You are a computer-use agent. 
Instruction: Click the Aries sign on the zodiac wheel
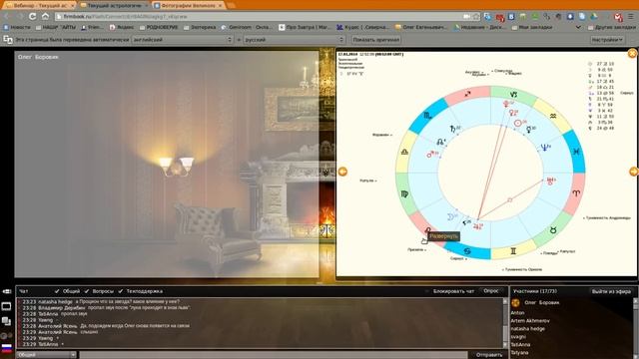coord(575,192)
